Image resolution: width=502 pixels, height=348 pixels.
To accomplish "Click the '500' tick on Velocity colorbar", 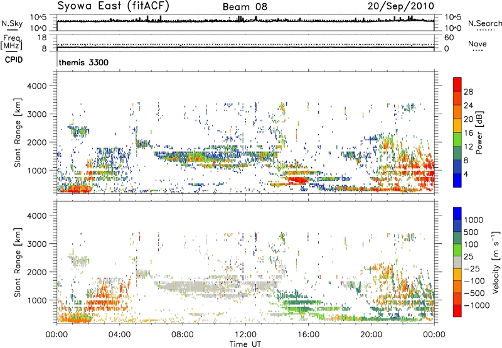I will 471,232.
